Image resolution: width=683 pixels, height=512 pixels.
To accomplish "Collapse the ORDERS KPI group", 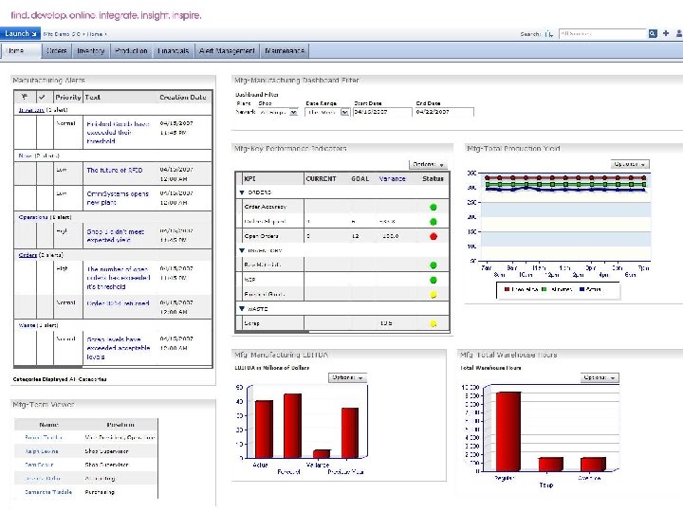I will click(x=242, y=192).
